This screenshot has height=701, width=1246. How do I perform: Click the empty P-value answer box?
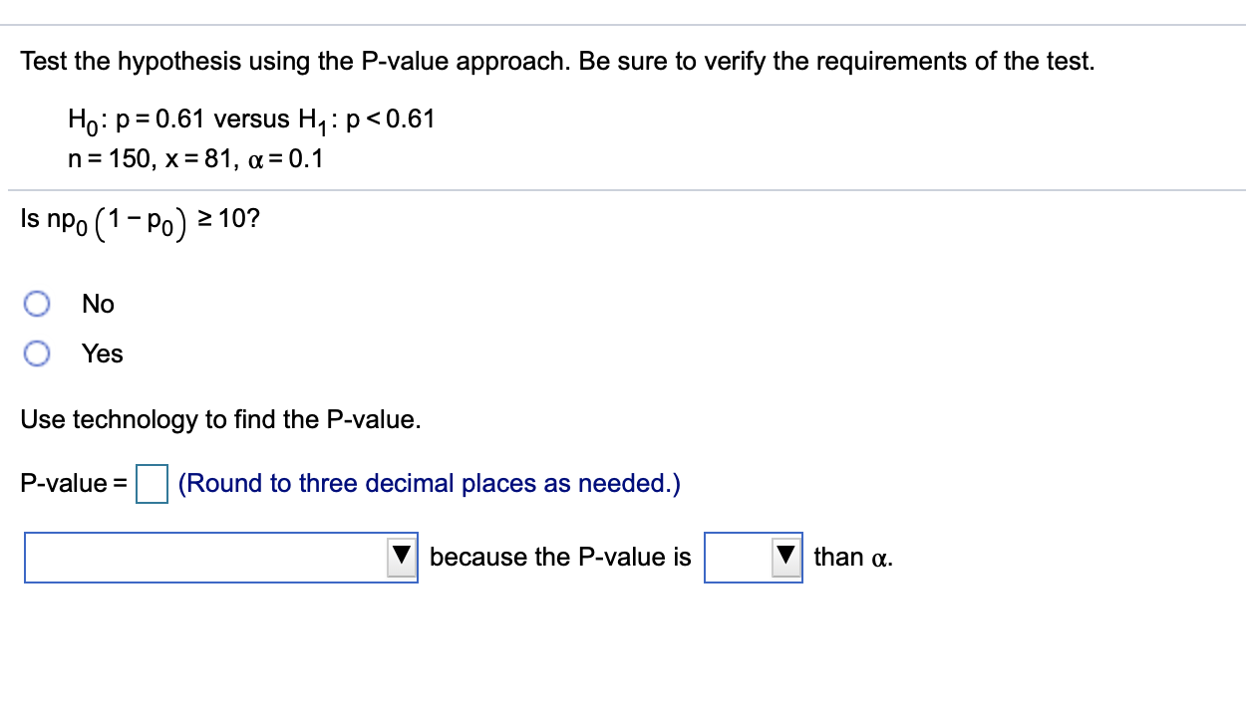[152, 485]
